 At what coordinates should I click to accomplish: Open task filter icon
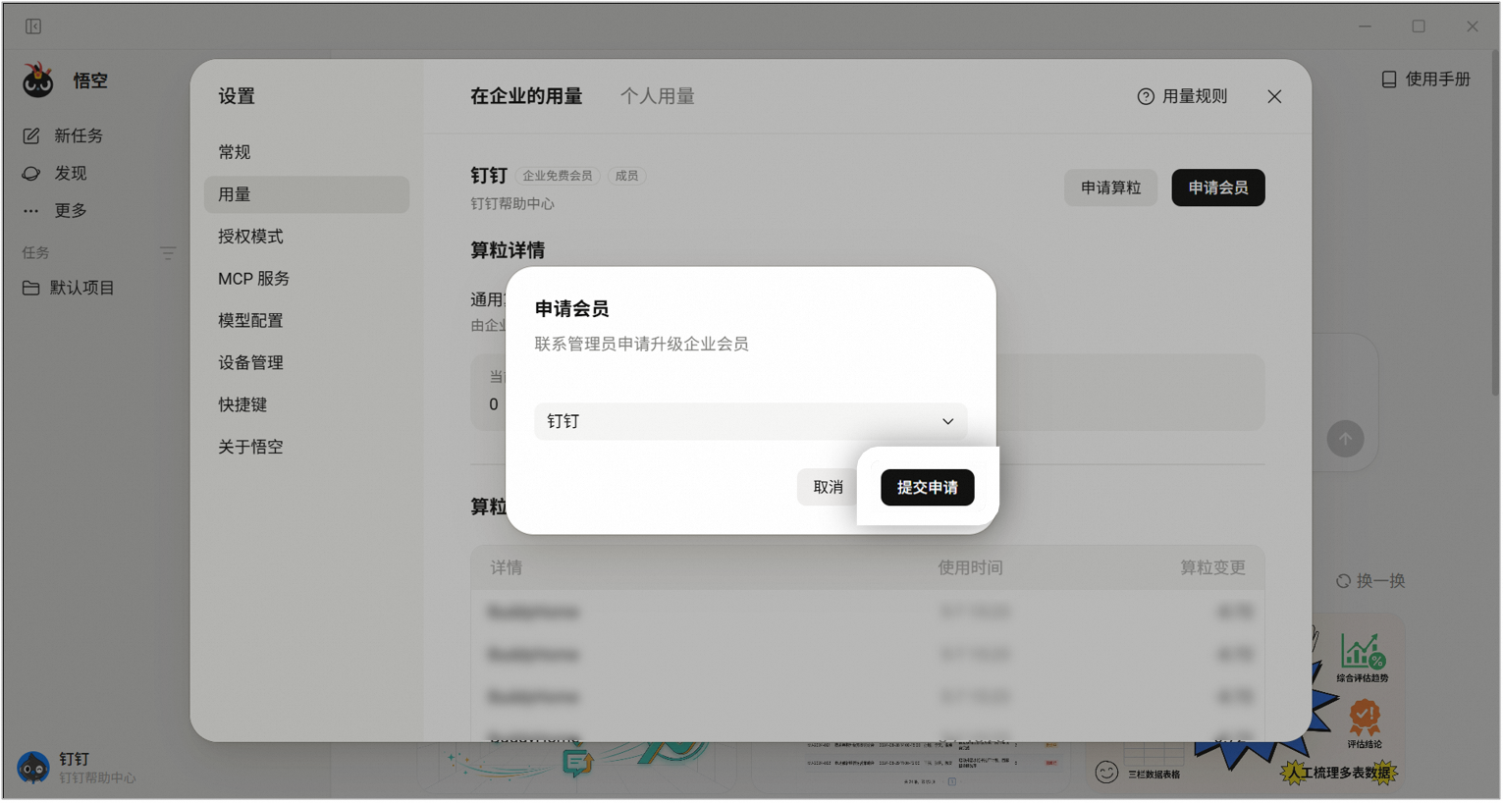(x=168, y=253)
